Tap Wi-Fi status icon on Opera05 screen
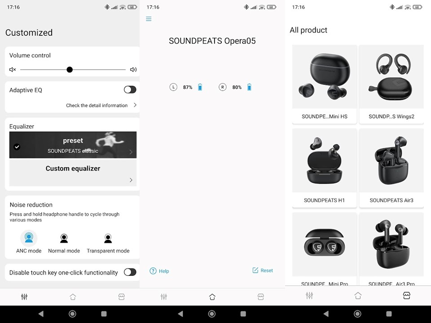431x323 pixels. coord(262,7)
